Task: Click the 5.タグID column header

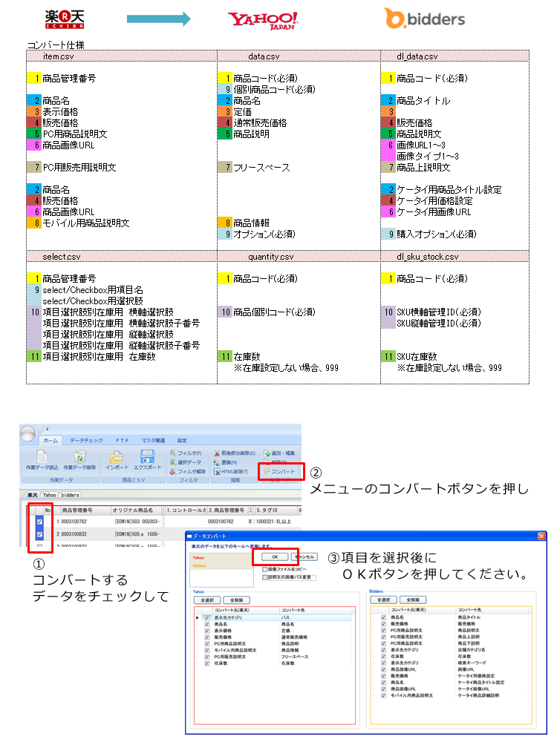Action: click(x=276, y=510)
